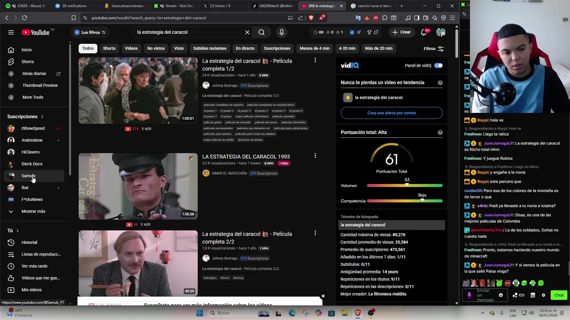Click the Brave Shields lion icon
570x320 pixels.
coord(311,18)
